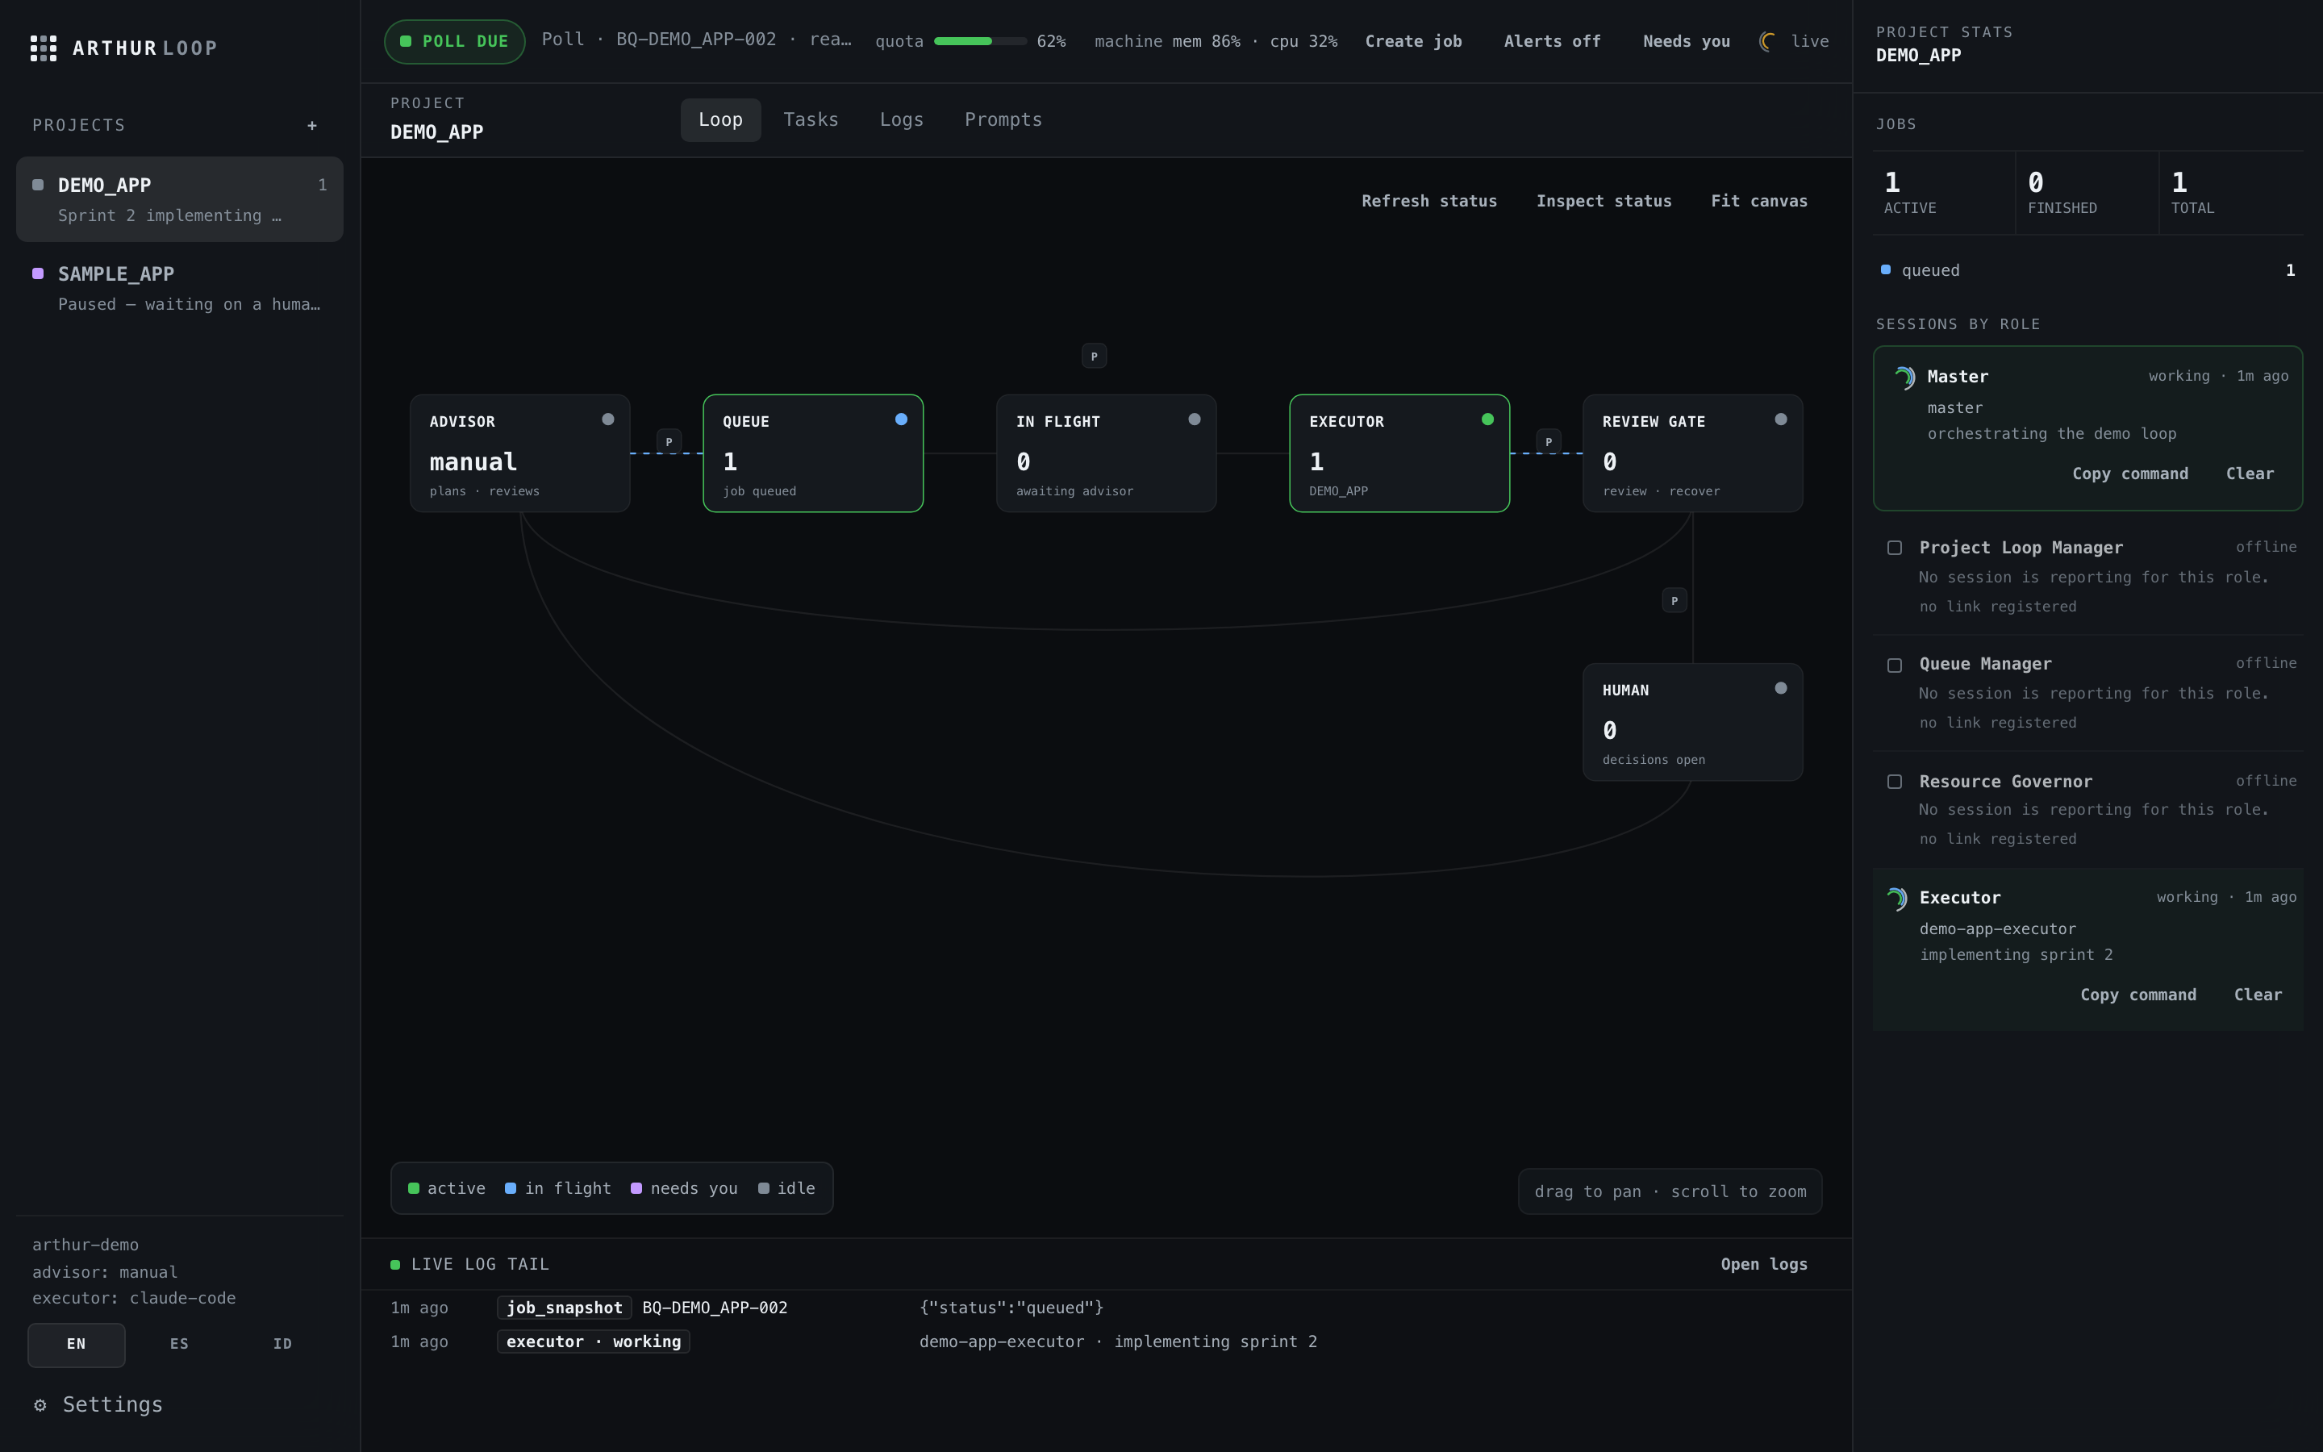Click the P badge above Human node
2323x1452 pixels.
coord(1674,600)
